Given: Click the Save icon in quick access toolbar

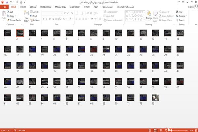Looking at the screenshot, I should 7,2.
